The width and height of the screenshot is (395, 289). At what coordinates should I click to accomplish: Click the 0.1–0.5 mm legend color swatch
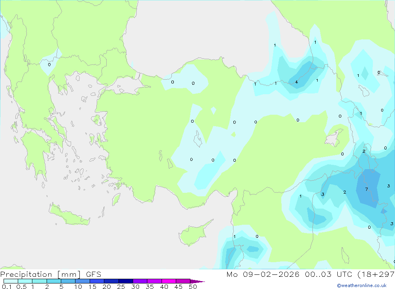coord(11,281)
